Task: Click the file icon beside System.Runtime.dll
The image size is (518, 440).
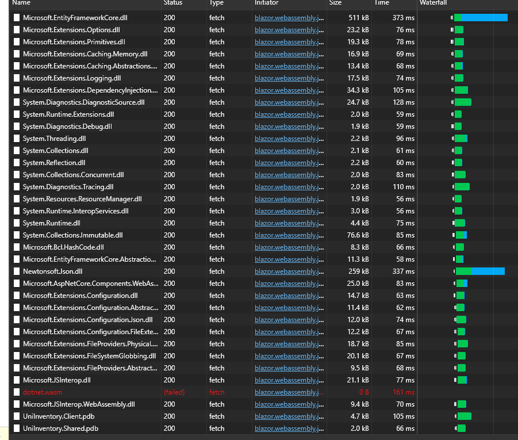Action: (16, 223)
